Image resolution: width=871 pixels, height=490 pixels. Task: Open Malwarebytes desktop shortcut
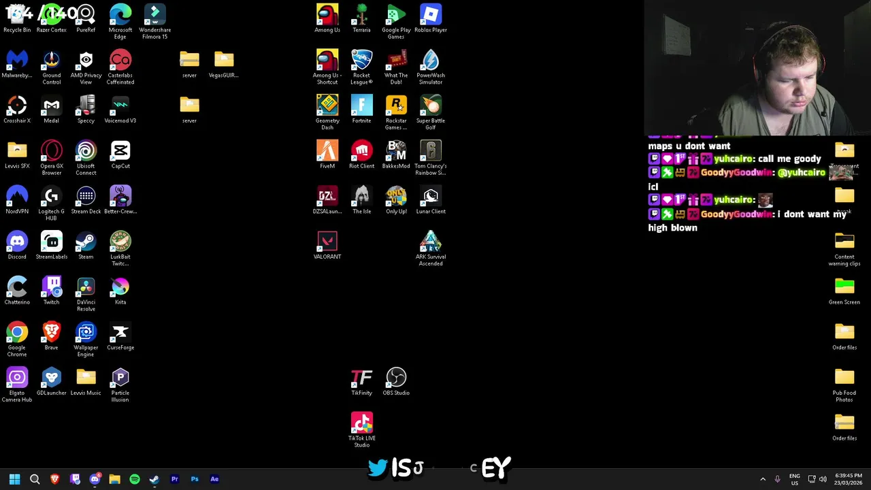point(17,65)
